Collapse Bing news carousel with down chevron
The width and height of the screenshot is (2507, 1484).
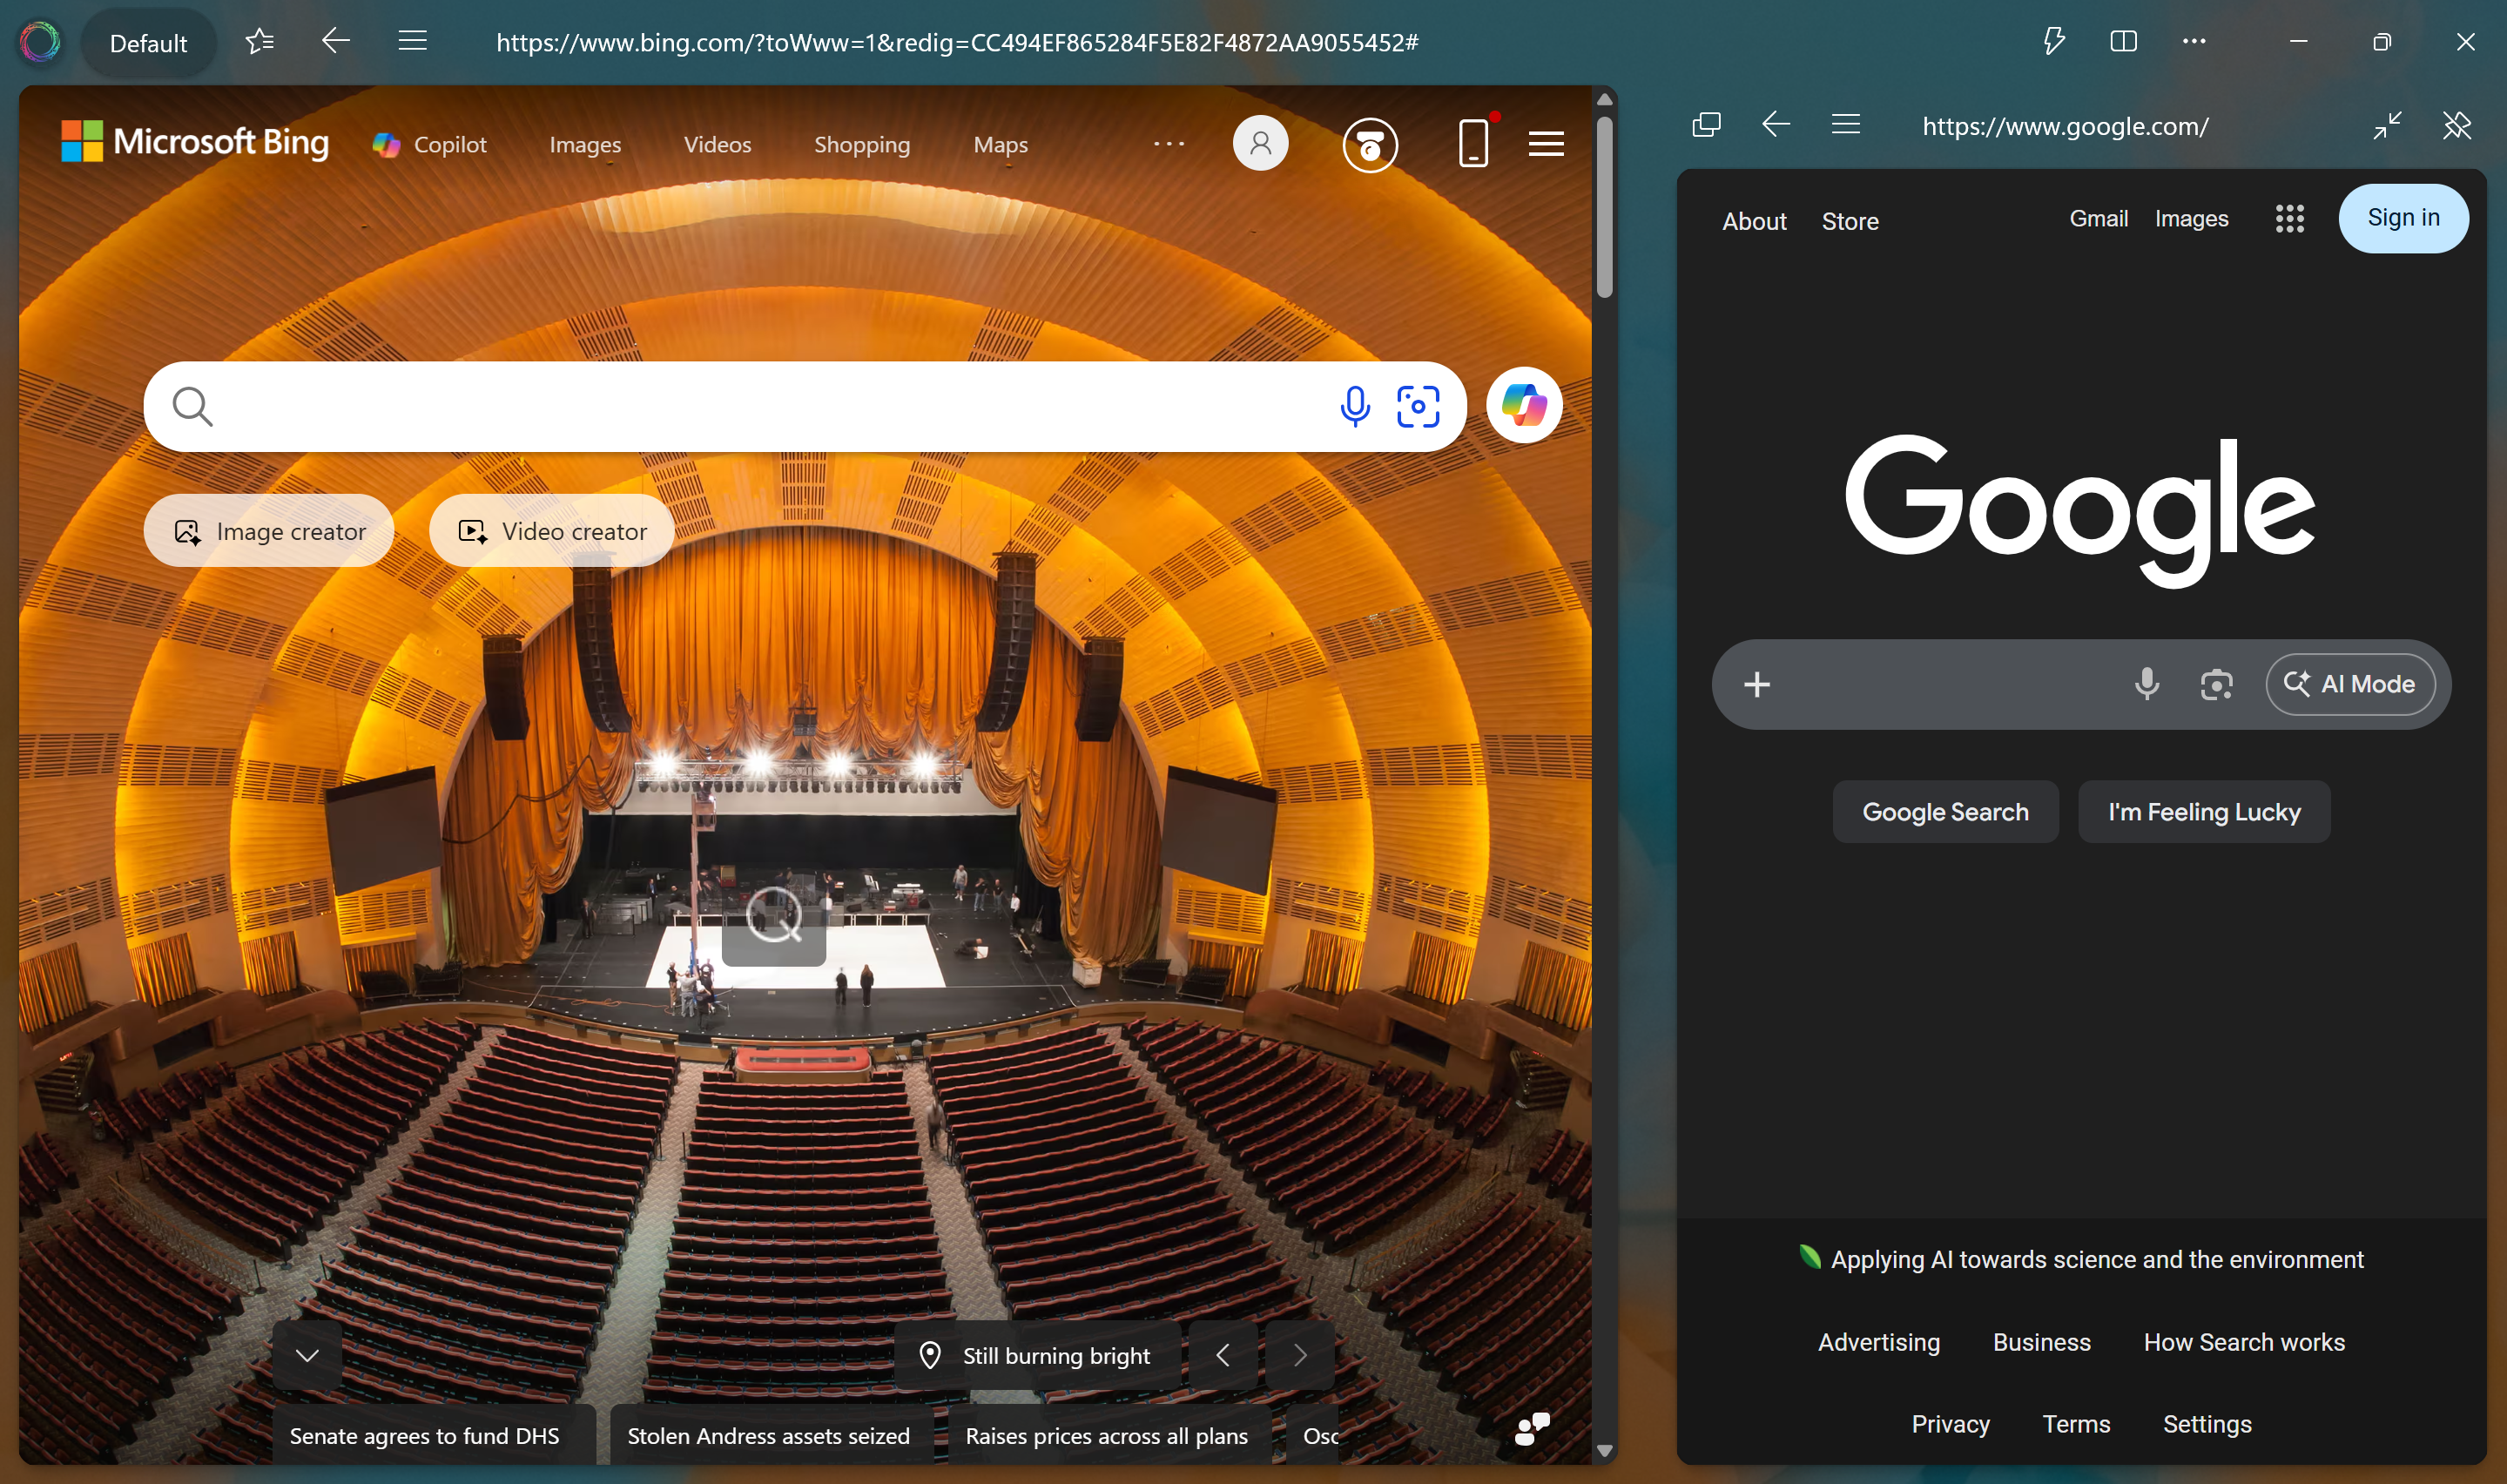[307, 1355]
